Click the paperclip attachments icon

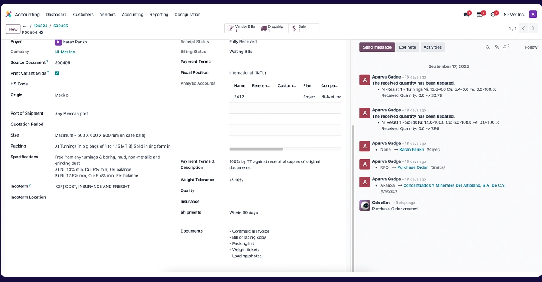coord(497,47)
